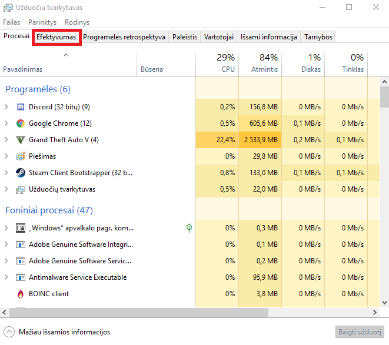Expand the Windows apvalkalo process row
The height and width of the screenshot is (345, 389).
6,228
